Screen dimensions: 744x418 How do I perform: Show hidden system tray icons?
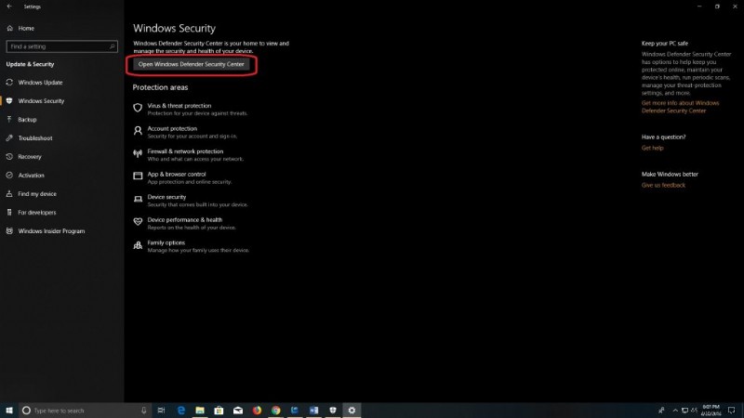click(675, 411)
